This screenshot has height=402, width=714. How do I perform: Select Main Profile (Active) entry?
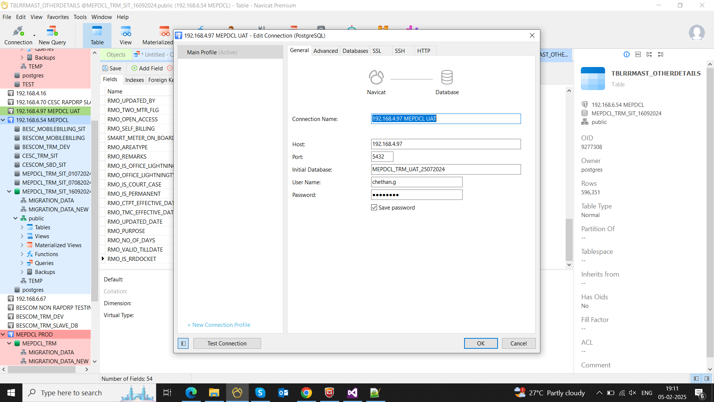click(230, 52)
